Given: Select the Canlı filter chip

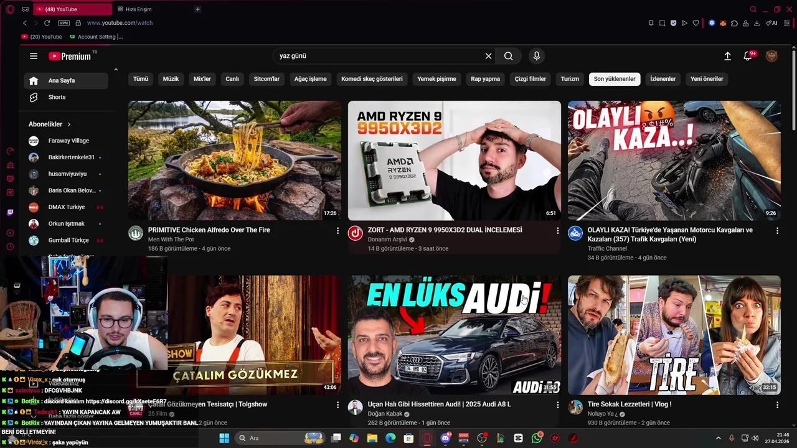Looking at the screenshot, I should pos(232,79).
